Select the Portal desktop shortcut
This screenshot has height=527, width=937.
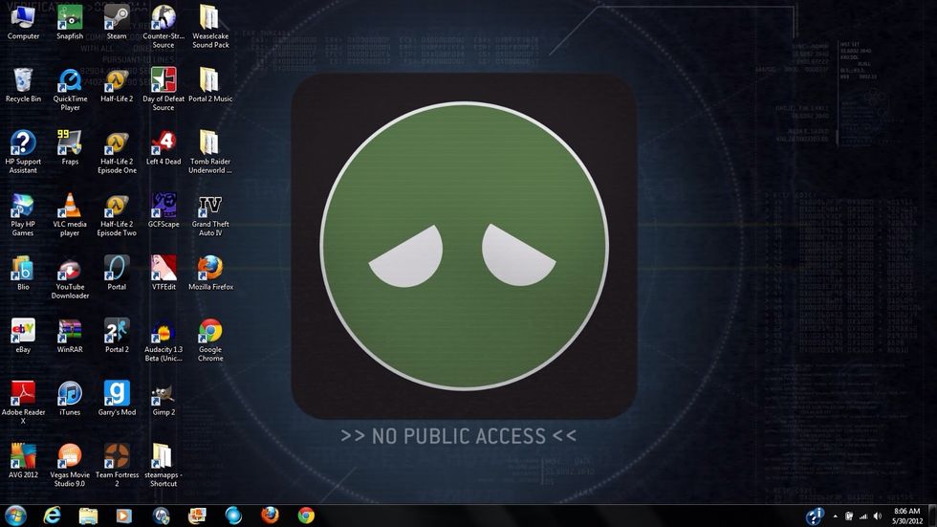click(117, 273)
